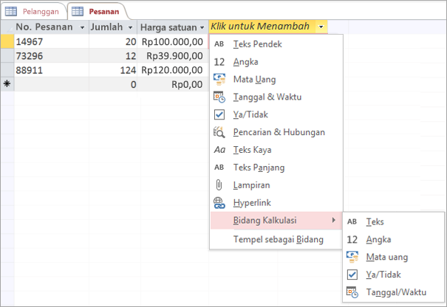Pick Angka in the calculated field submenu

[393, 240]
